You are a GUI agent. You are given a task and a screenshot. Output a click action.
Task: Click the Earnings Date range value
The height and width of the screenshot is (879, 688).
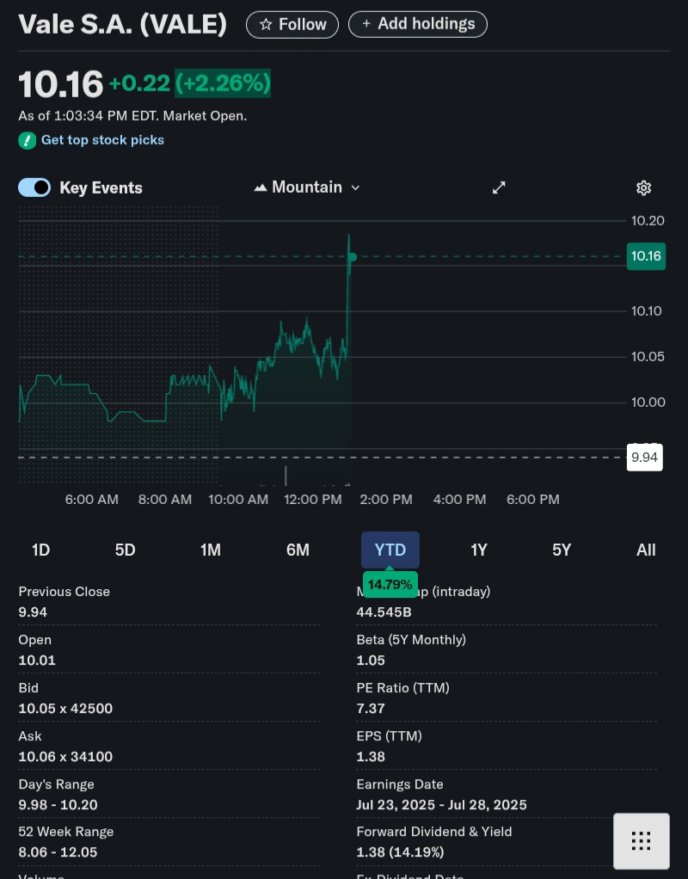coord(442,805)
